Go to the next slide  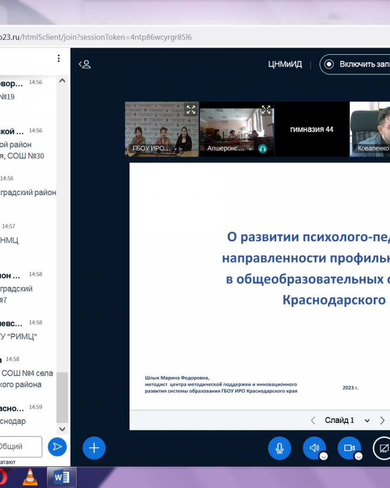click(x=382, y=420)
